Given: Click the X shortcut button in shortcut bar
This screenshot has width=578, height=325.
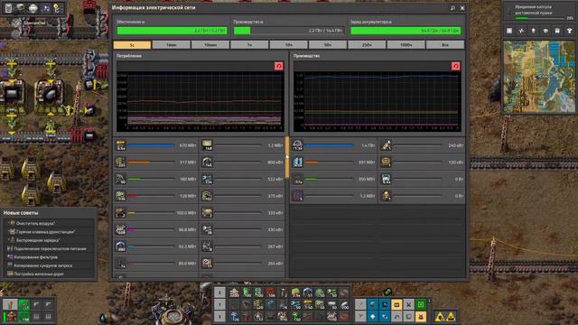Looking at the screenshot, I should (408, 304).
